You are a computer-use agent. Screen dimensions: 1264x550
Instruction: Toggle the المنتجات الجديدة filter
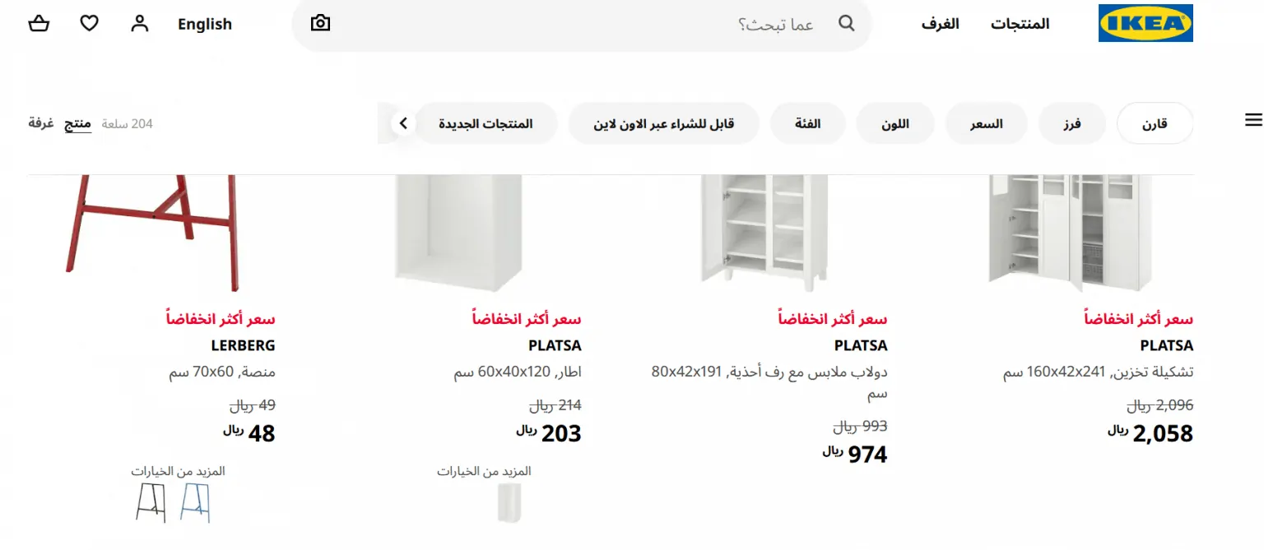pyautogui.click(x=486, y=123)
